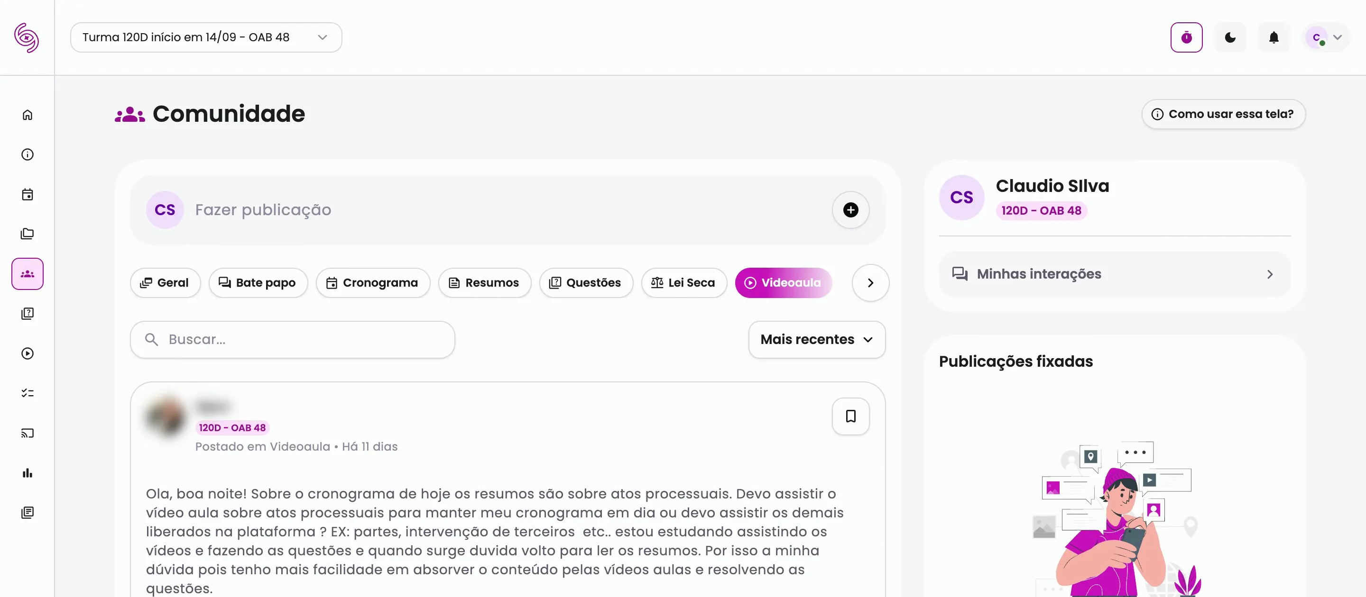Show more category tabs with right arrow
This screenshot has height=597, width=1366.
pyautogui.click(x=870, y=283)
